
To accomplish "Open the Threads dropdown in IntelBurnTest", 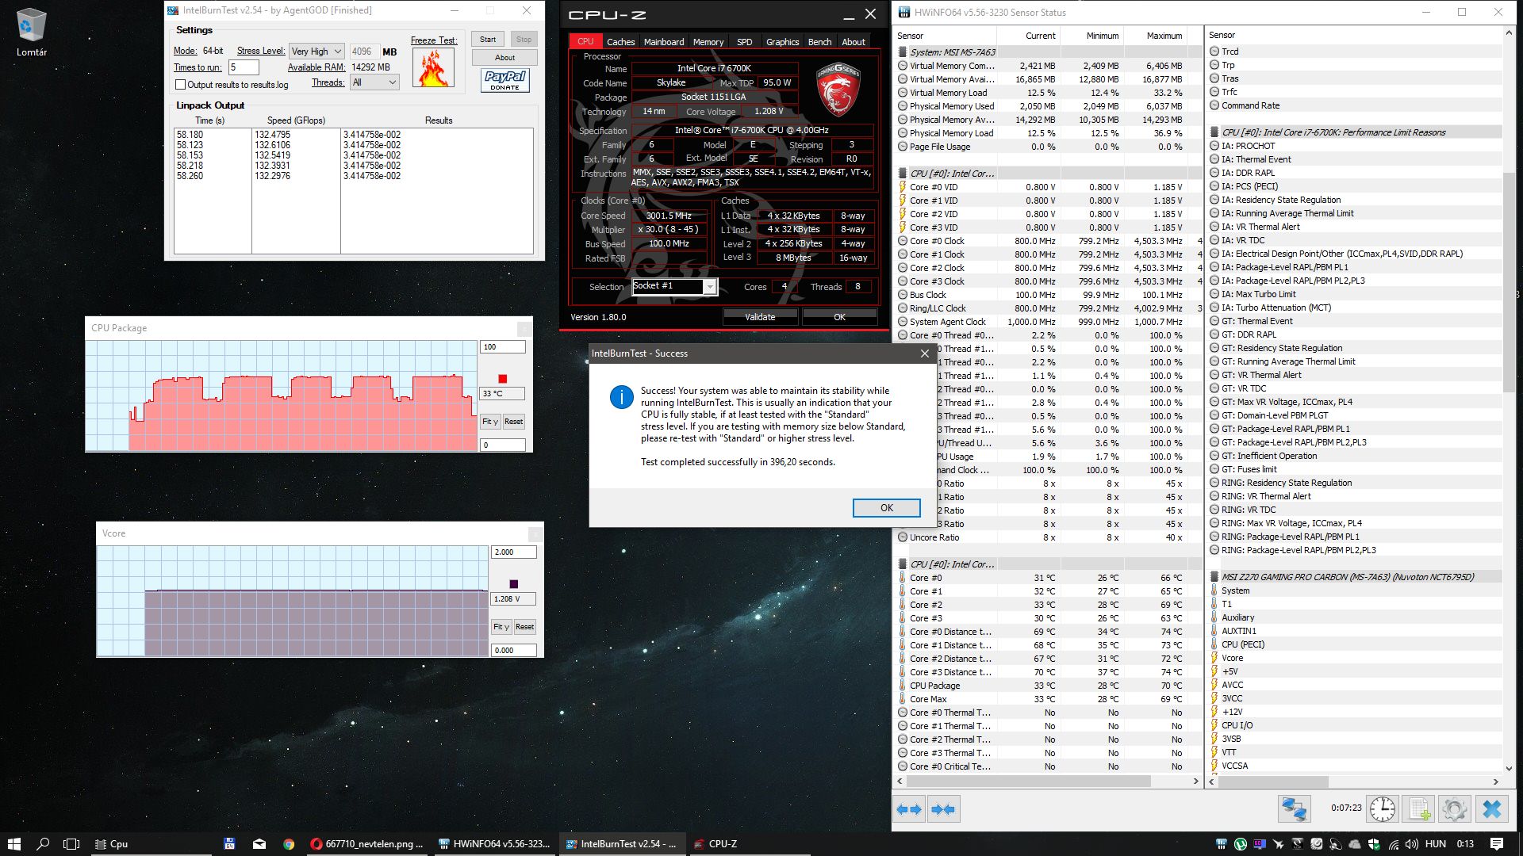I will 374,82.
